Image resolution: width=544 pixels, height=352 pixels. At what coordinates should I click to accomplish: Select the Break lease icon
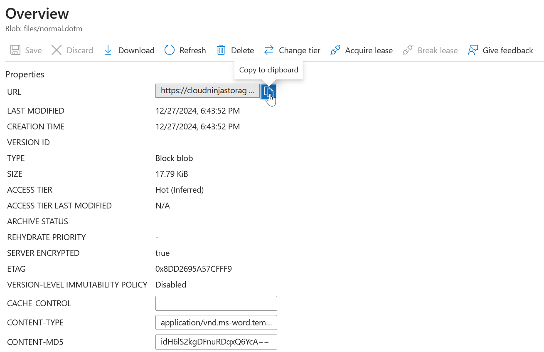tap(407, 50)
